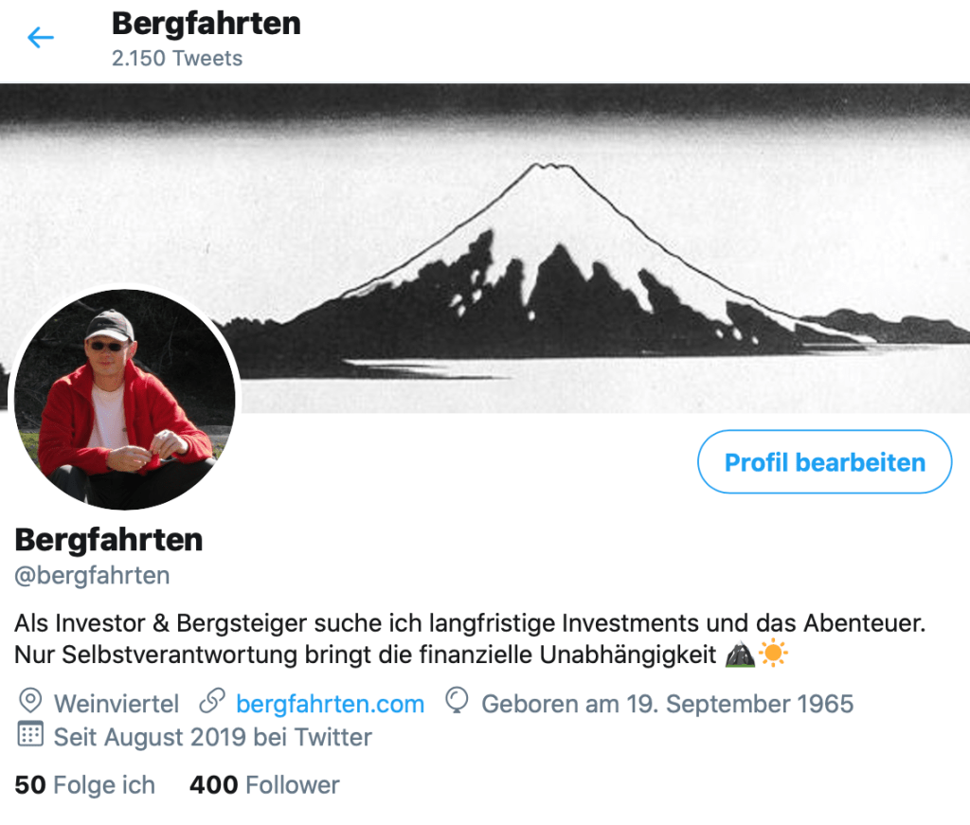Click Geboren am 19. September 1965 text
The image size is (970, 825).
[668, 704]
